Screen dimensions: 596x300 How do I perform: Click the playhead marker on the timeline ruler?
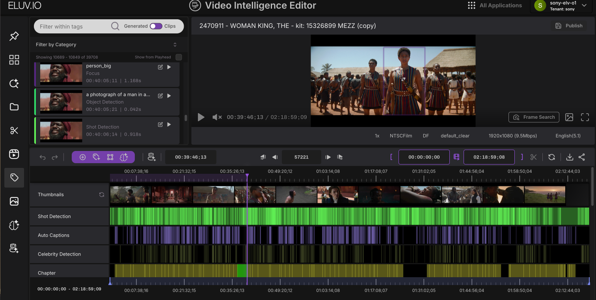[x=247, y=175]
